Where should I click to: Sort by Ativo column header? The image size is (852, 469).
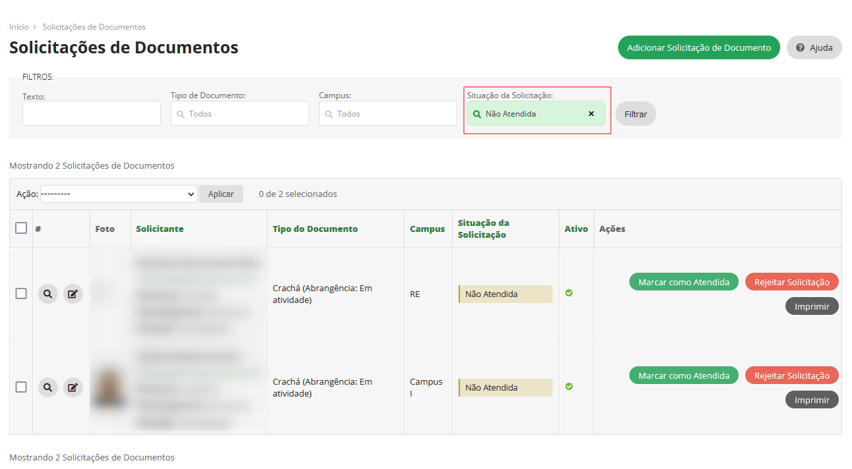[x=577, y=229]
